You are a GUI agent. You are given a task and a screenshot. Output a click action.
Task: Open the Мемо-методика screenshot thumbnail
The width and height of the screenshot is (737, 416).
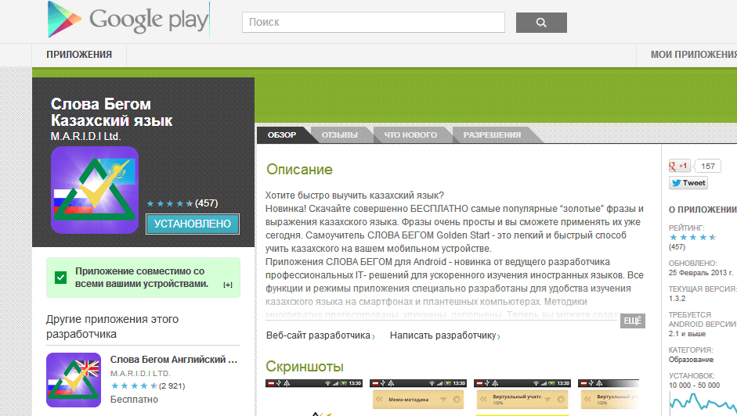coord(418,398)
